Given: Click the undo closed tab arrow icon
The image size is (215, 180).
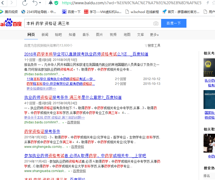Looking at the screenshot, I should click(35, 3).
